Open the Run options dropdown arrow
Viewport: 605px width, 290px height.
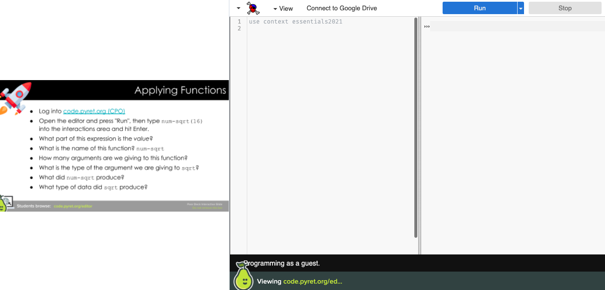(521, 8)
